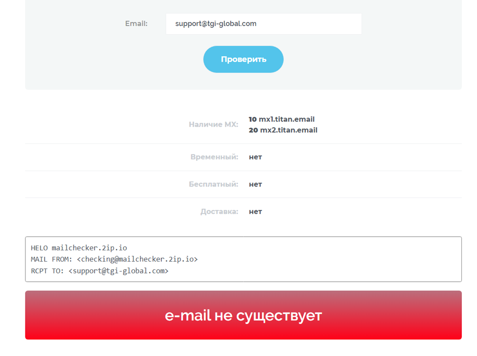Click the Доставка label
The image size is (477, 356).
219,212
